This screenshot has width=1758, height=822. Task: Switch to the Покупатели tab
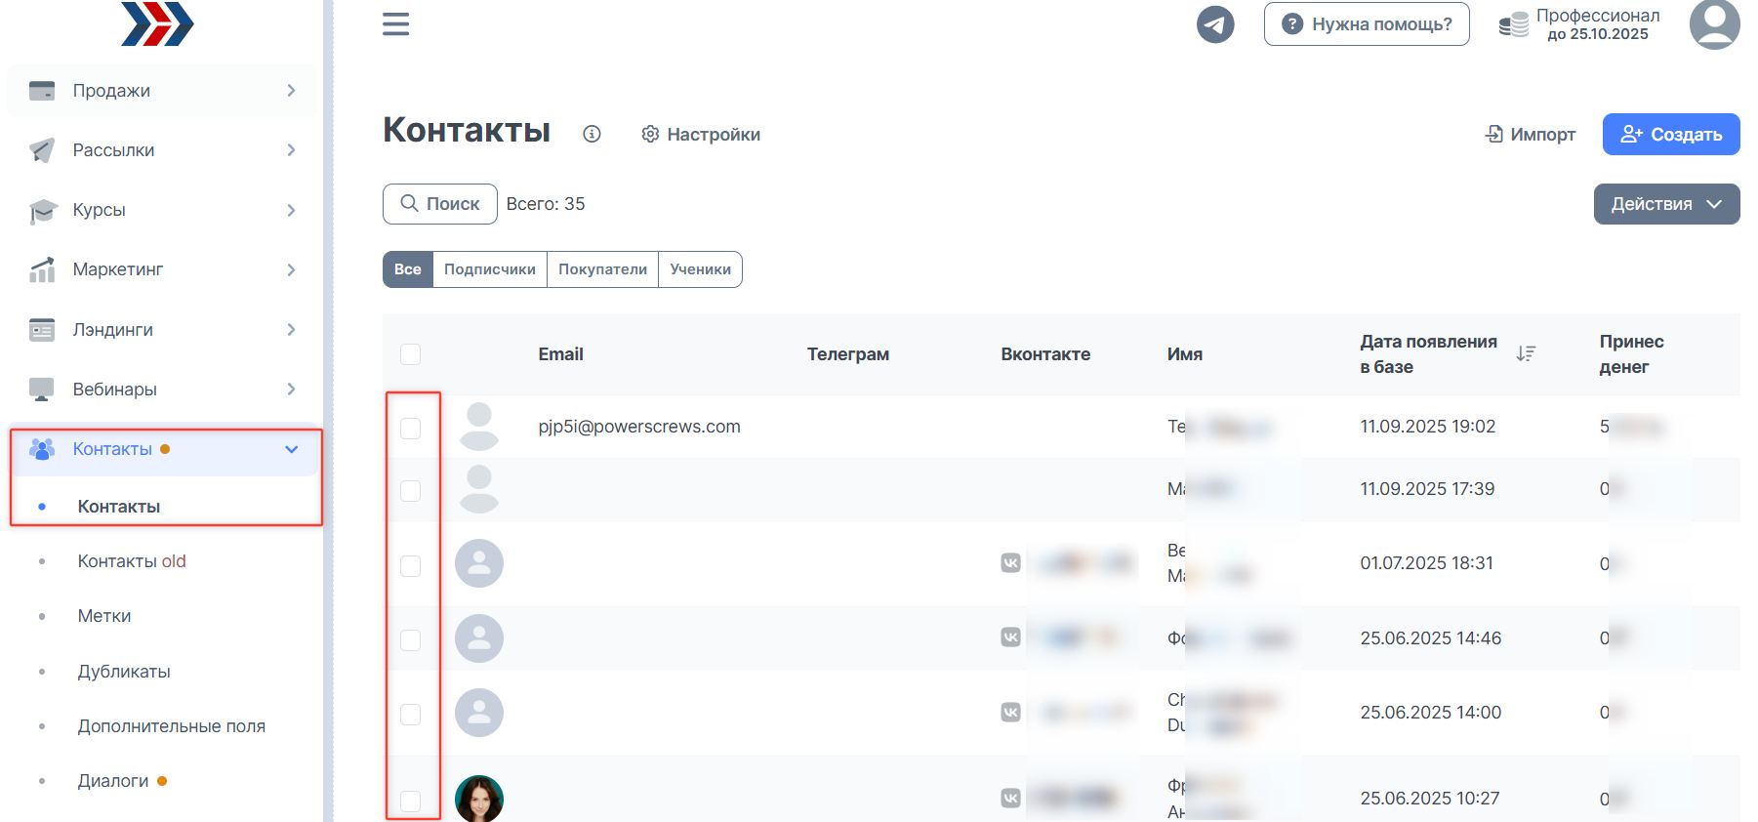(x=602, y=269)
